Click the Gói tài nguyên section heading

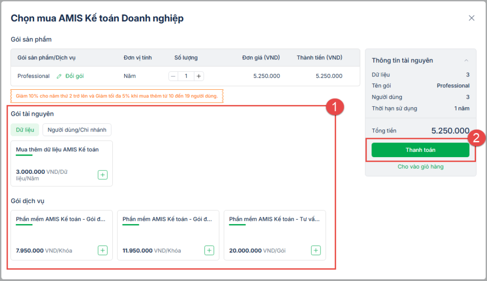(x=32, y=114)
